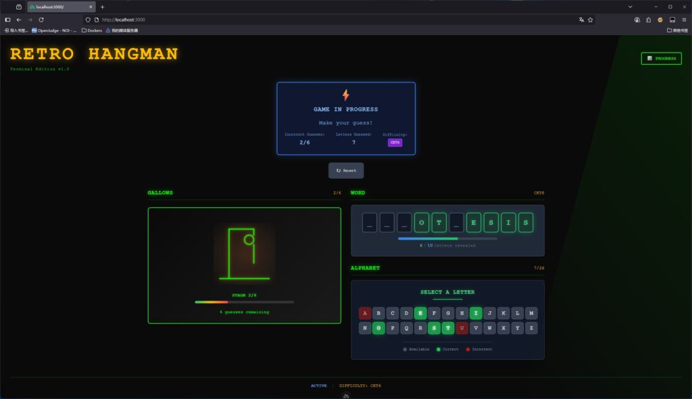Click the hangman gallows drawing
Screen dimensions: 692x399
[244, 253]
